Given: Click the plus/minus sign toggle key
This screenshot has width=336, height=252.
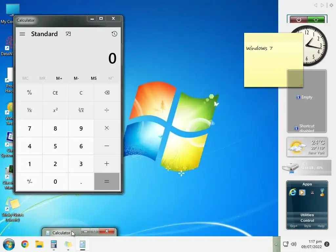Looking at the screenshot, I should pyautogui.click(x=30, y=181).
